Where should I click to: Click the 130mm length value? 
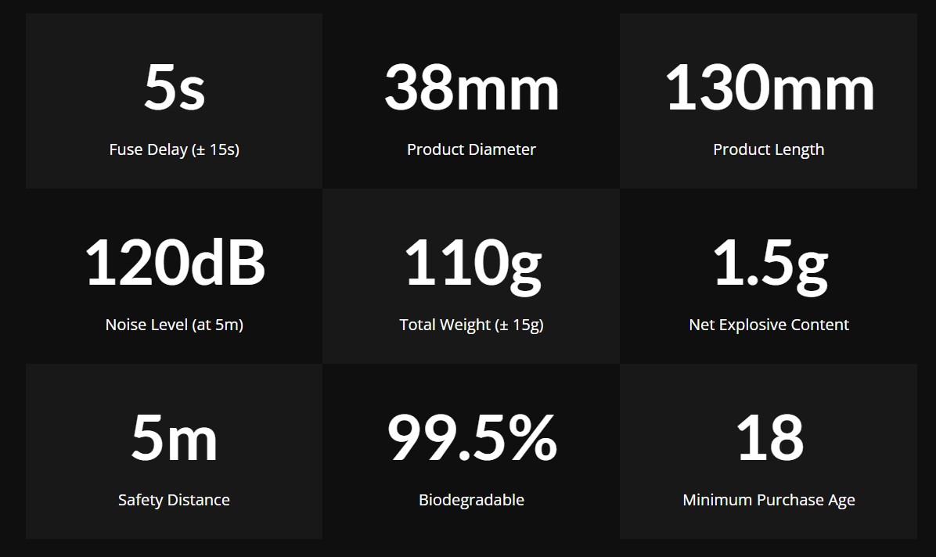click(769, 88)
